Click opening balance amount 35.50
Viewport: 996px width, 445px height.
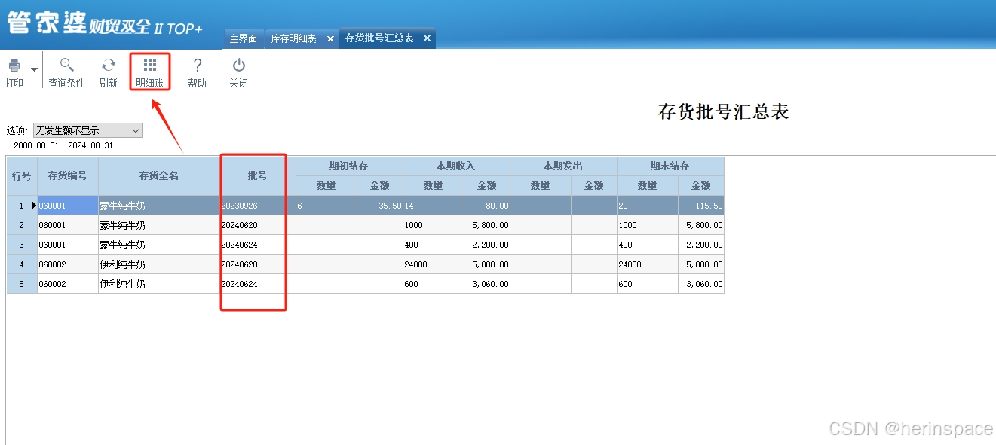point(380,206)
